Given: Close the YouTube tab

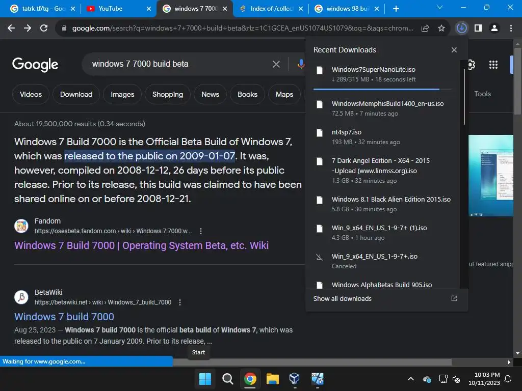Looking at the screenshot, I should [149, 9].
